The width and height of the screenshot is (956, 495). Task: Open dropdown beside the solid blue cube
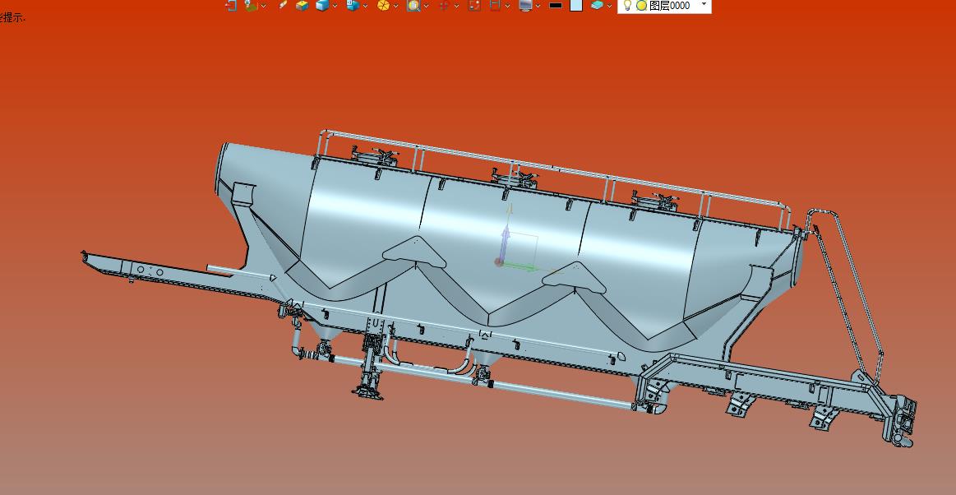tap(335, 6)
